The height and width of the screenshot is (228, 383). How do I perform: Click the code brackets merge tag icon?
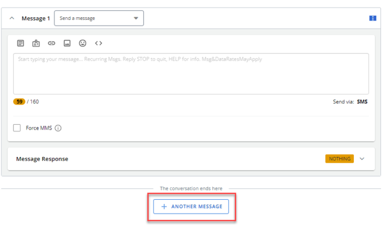coord(98,43)
